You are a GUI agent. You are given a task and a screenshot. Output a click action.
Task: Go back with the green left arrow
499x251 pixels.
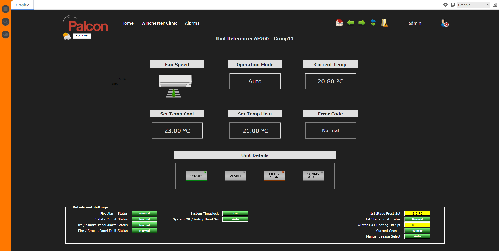click(351, 23)
